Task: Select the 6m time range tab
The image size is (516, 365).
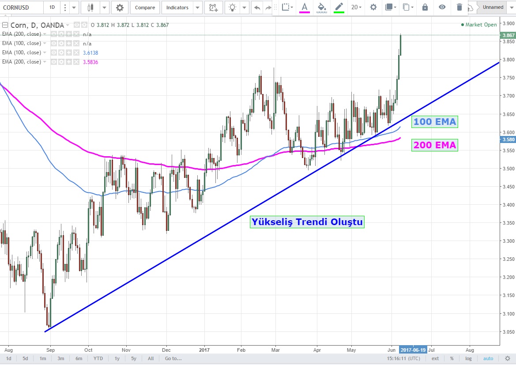Action: [x=79, y=358]
